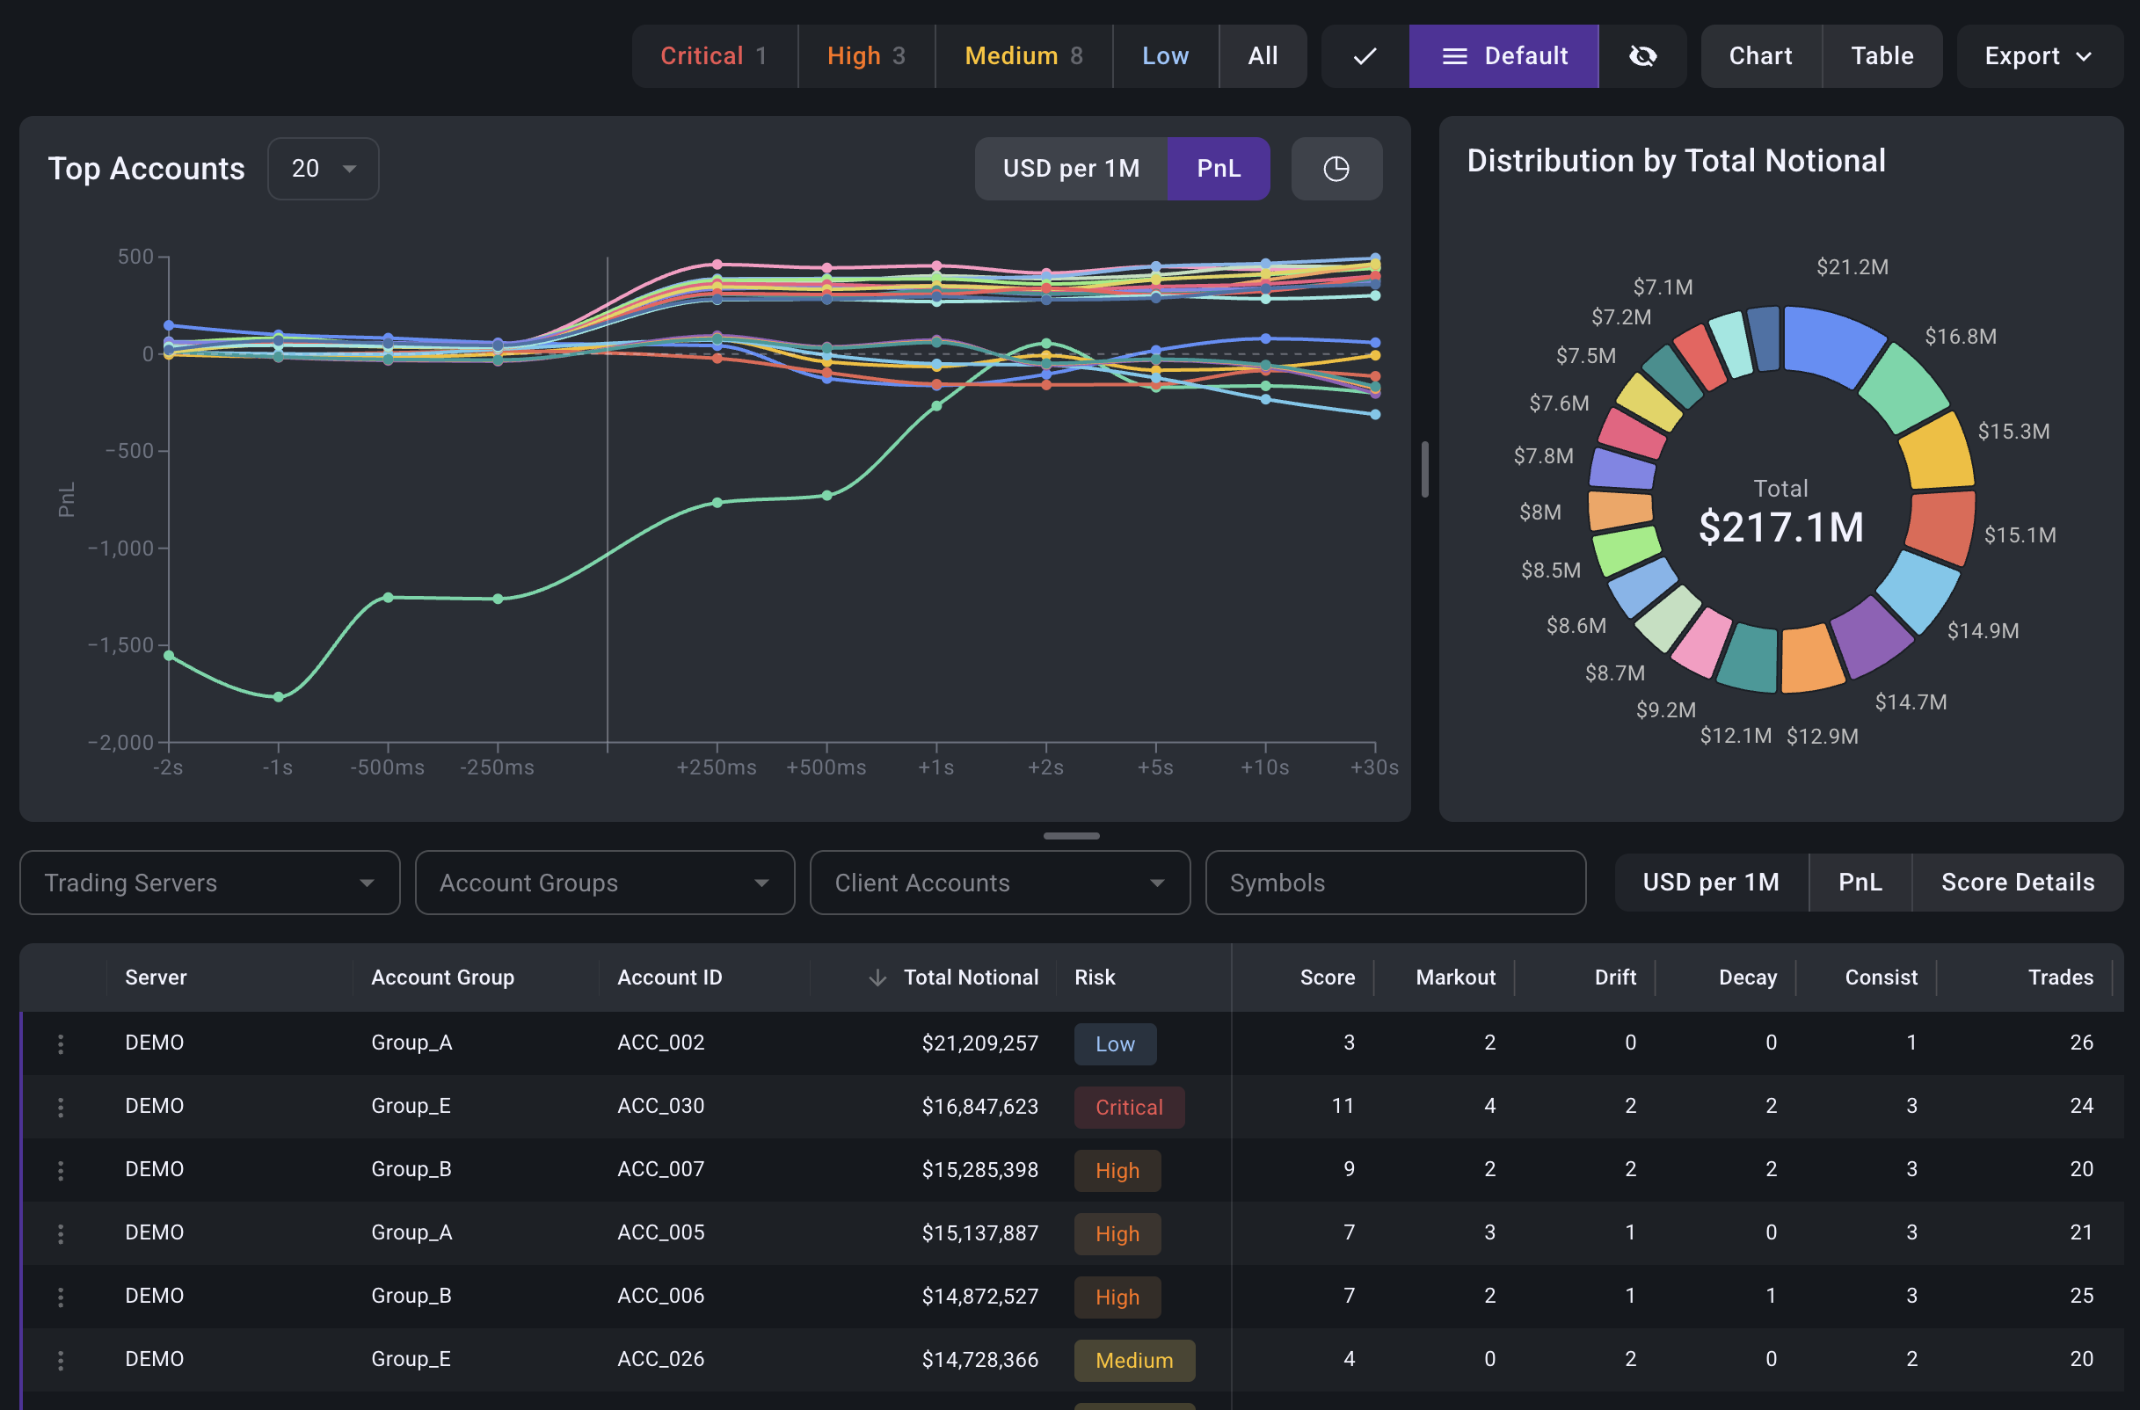Click the sort arrow beside Total Notional

click(x=877, y=978)
